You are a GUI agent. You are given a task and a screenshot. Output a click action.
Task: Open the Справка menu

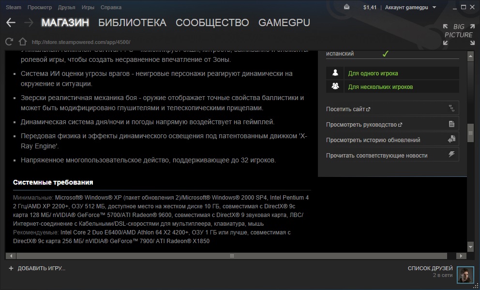pyautogui.click(x=111, y=7)
